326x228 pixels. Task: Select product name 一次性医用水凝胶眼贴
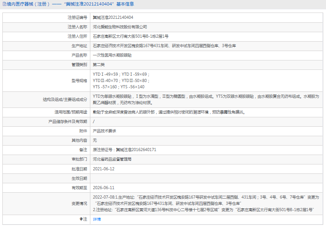click(x=111, y=55)
